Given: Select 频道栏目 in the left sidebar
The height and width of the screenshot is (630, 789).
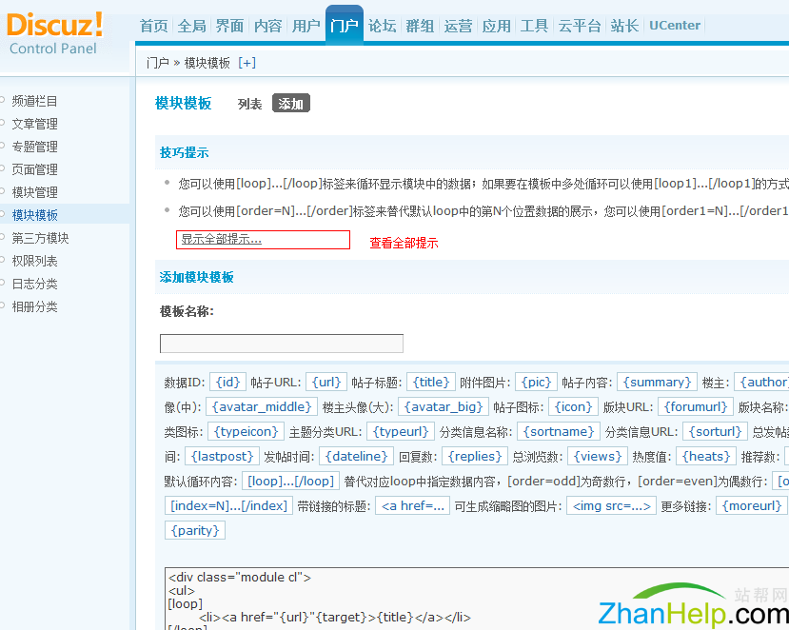Looking at the screenshot, I should tap(34, 101).
